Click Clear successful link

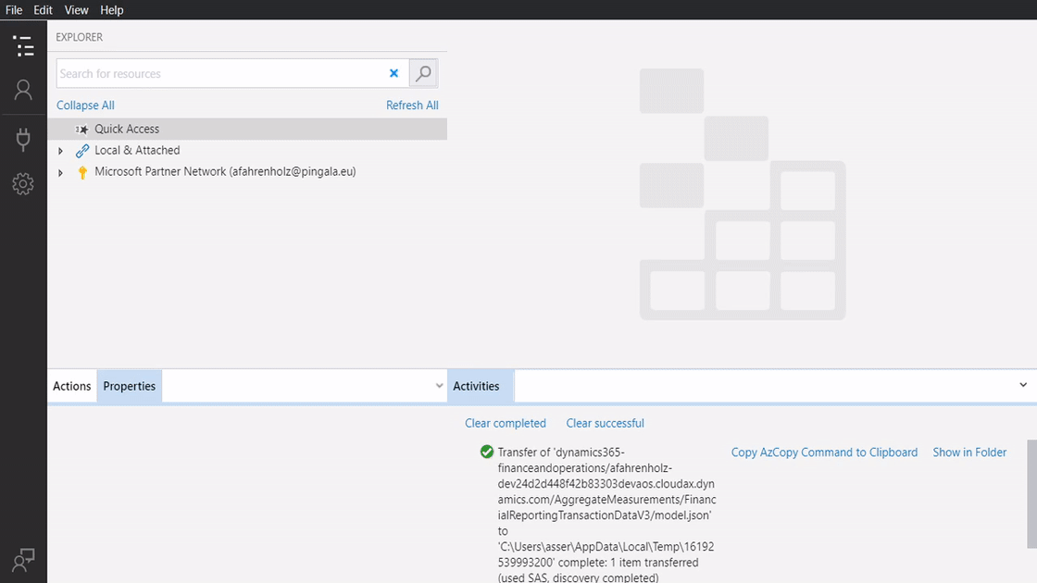point(606,423)
